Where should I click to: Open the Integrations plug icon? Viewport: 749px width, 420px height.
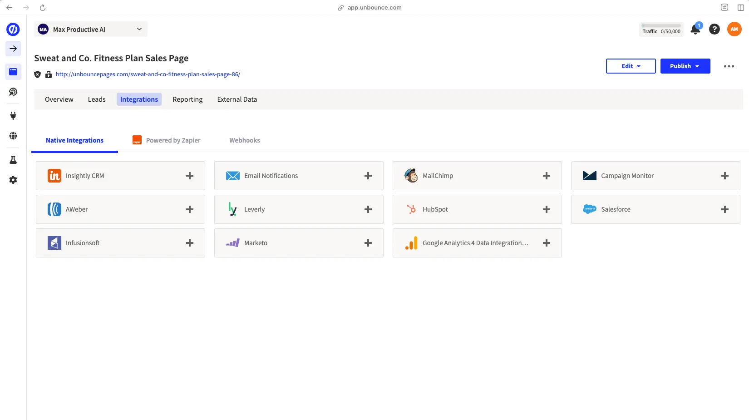(x=13, y=115)
